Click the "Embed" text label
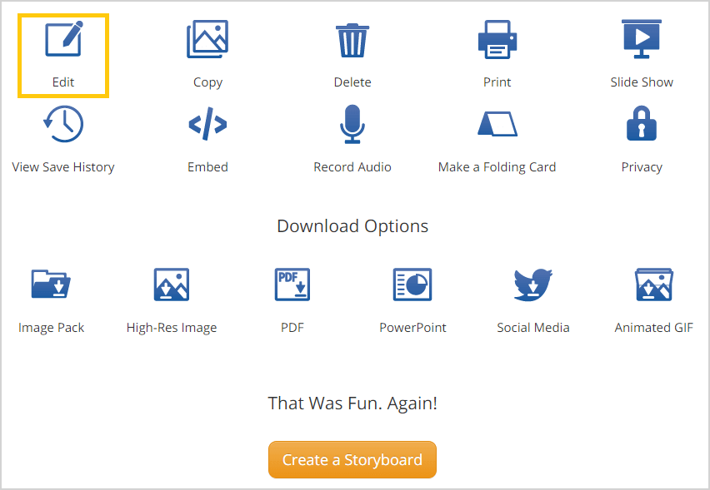Screen dimensions: 710x490 pos(207,166)
